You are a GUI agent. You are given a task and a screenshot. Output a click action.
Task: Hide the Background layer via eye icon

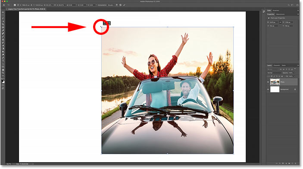(x=268, y=89)
